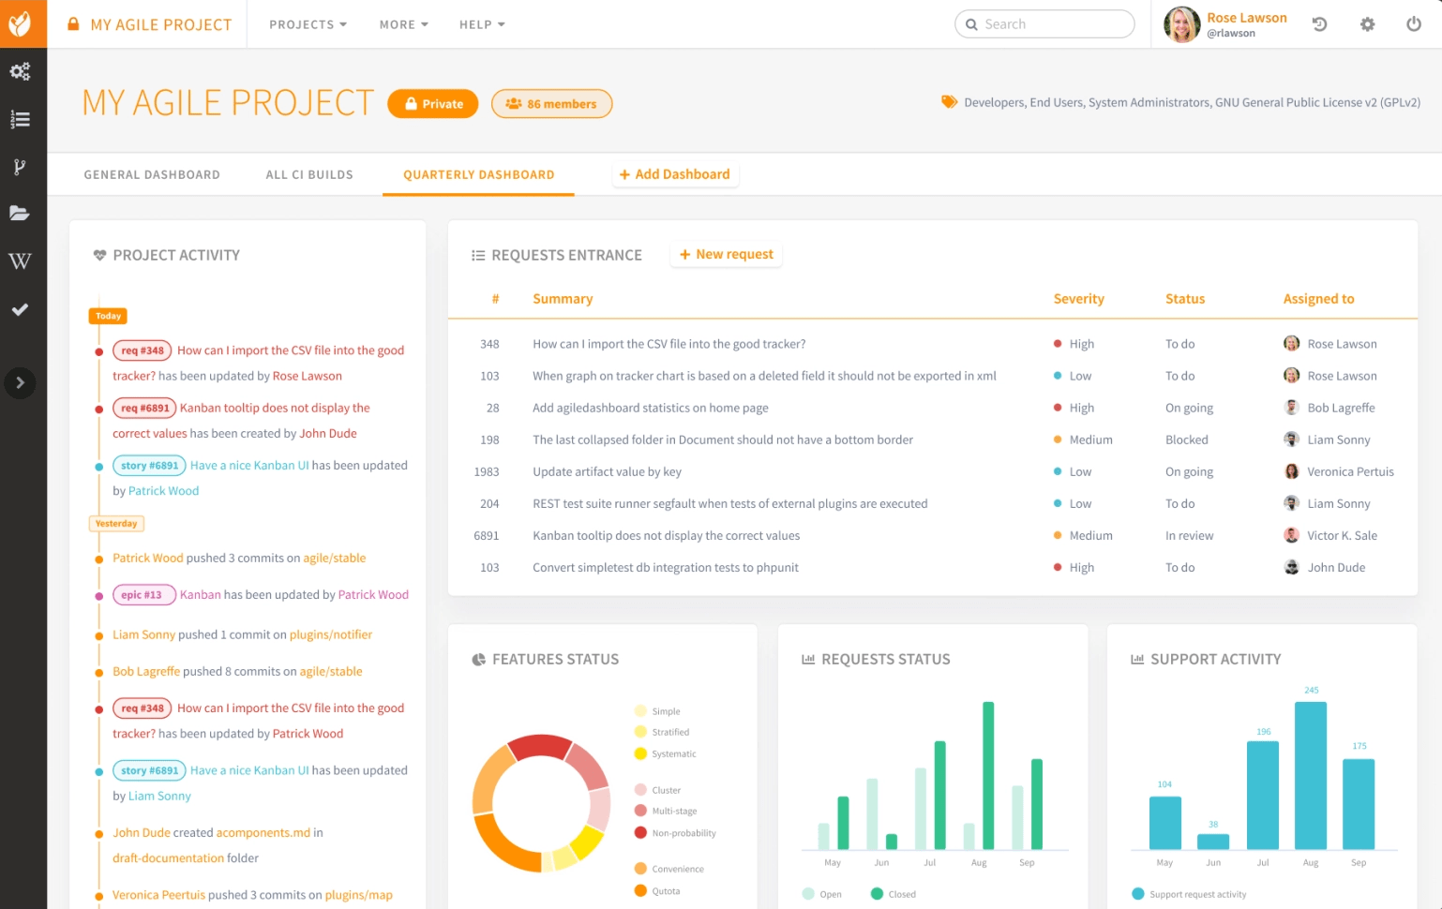This screenshot has width=1442, height=909.
Task: Open the Git service branch icon
Action: click(20, 167)
